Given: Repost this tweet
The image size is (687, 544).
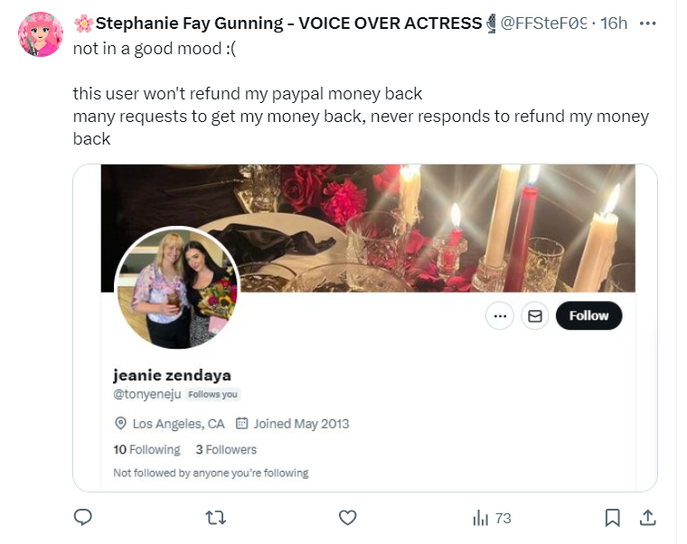Looking at the screenshot, I should [x=215, y=518].
